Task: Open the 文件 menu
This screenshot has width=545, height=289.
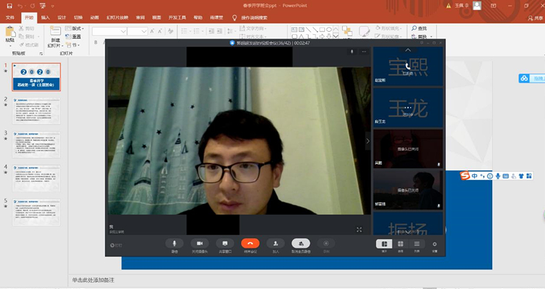Action: pyautogui.click(x=10, y=17)
